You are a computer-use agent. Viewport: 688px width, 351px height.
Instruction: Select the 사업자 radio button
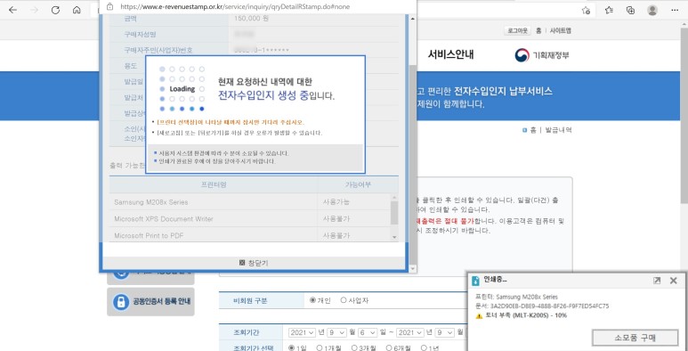pos(344,300)
